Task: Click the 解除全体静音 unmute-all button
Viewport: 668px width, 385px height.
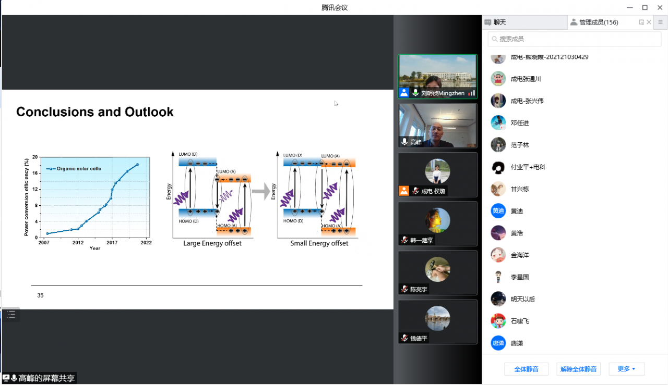Action: click(x=578, y=369)
